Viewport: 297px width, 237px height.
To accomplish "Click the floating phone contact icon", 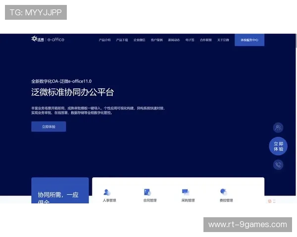I will (x=278, y=164).
